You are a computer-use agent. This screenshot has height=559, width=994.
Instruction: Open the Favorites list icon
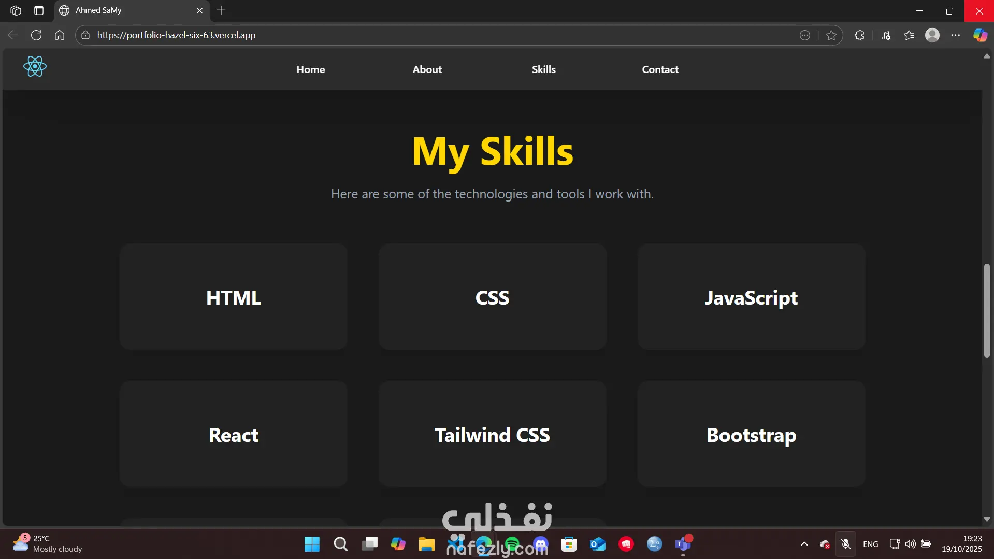(x=909, y=35)
